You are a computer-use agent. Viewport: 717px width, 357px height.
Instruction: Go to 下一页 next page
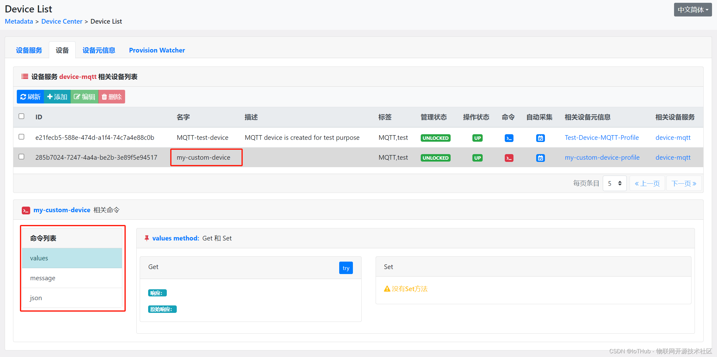tap(684, 183)
